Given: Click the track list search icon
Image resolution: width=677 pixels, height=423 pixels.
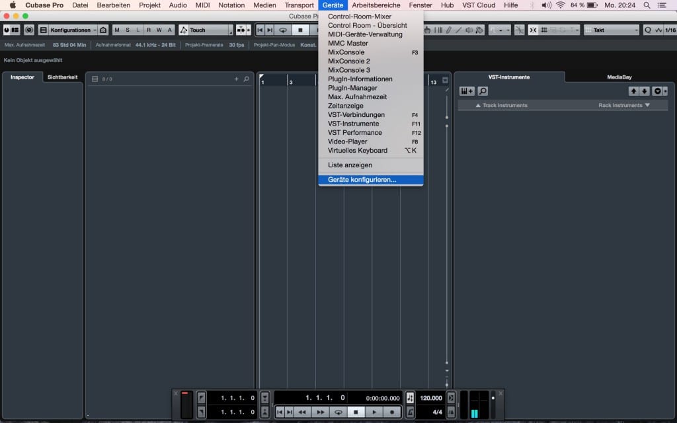Looking at the screenshot, I should click(246, 79).
